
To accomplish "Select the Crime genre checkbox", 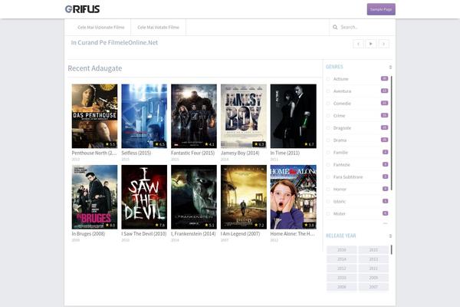I will pos(328,116).
